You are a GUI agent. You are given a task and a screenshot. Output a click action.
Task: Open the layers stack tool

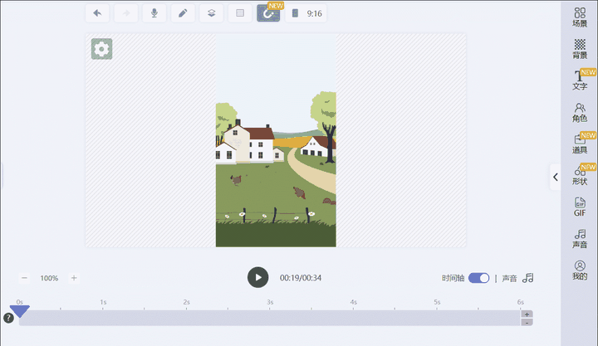tap(211, 13)
